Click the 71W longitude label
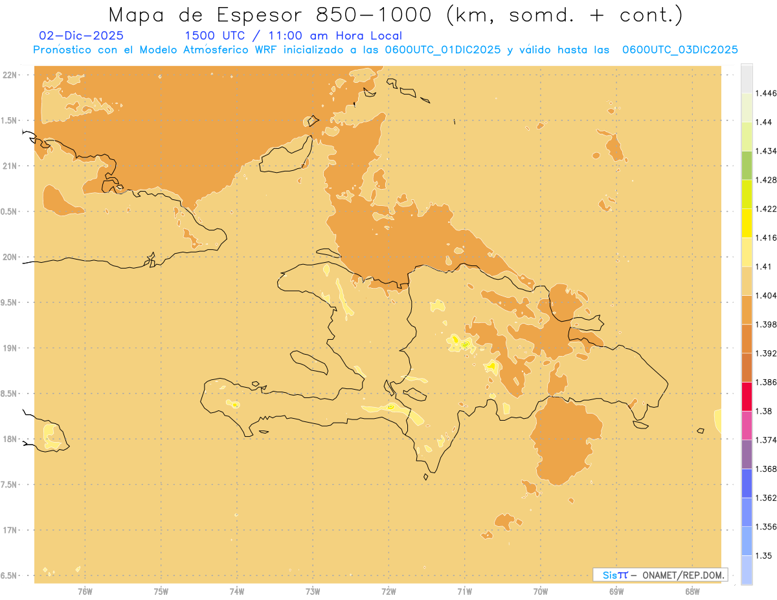777x600 pixels. (464, 592)
